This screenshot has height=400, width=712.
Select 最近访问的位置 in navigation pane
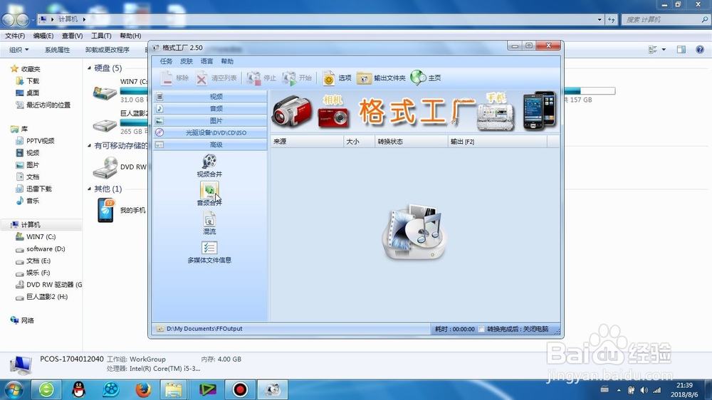coord(48,105)
